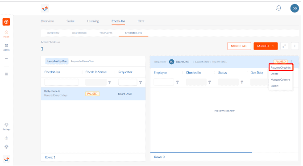Open the OVERVIEW sub-tab
Image resolution: width=303 pixels, height=166 pixels.
click(x=54, y=33)
